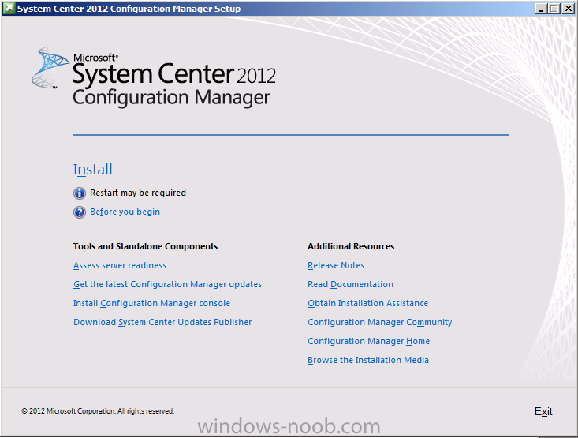Click the System Center 2012 logo
Viewport: 578px width, 438px height.
pyautogui.click(x=154, y=77)
